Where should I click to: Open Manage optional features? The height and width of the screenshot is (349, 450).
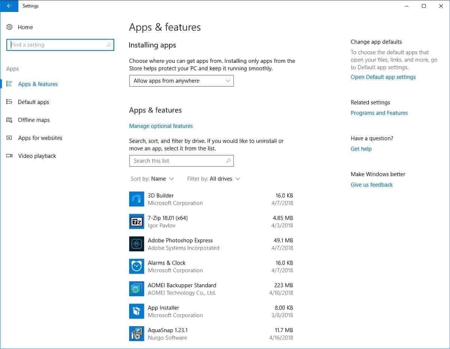(x=161, y=126)
